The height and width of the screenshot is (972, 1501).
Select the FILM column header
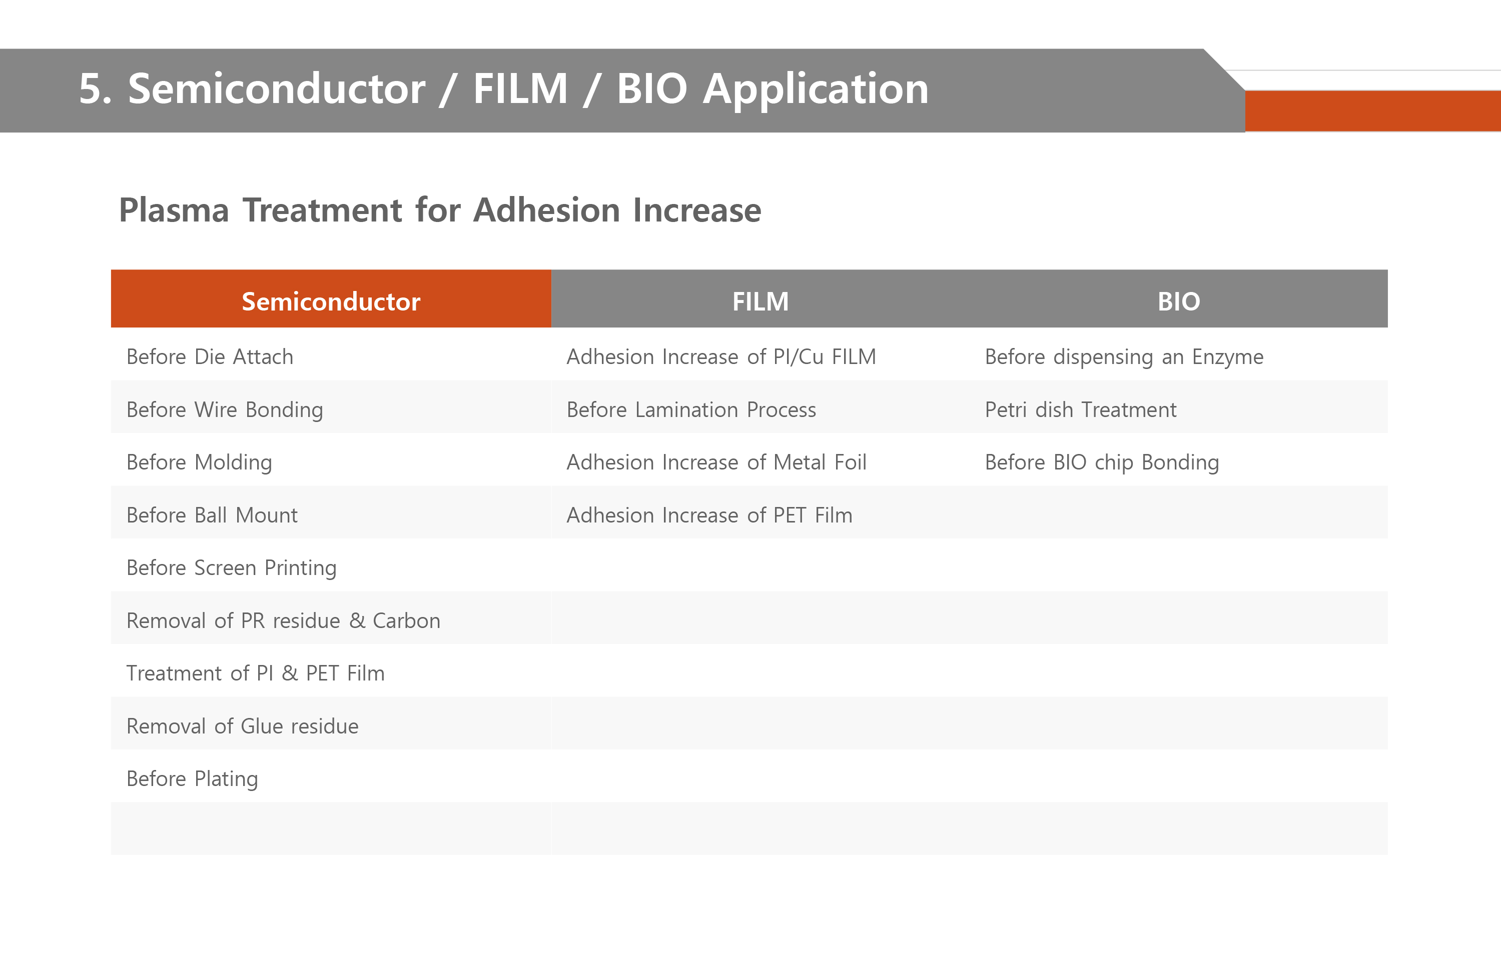pyautogui.click(x=760, y=301)
